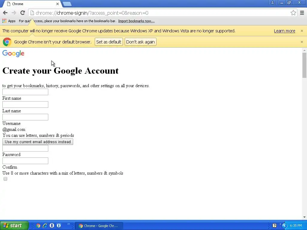The height and width of the screenshot is (230, 307).
Task: Click the Last name label
Action: click(12, 111)
